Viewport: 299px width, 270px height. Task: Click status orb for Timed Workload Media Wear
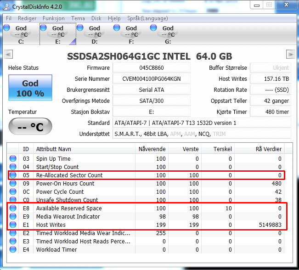pos(13,233)
